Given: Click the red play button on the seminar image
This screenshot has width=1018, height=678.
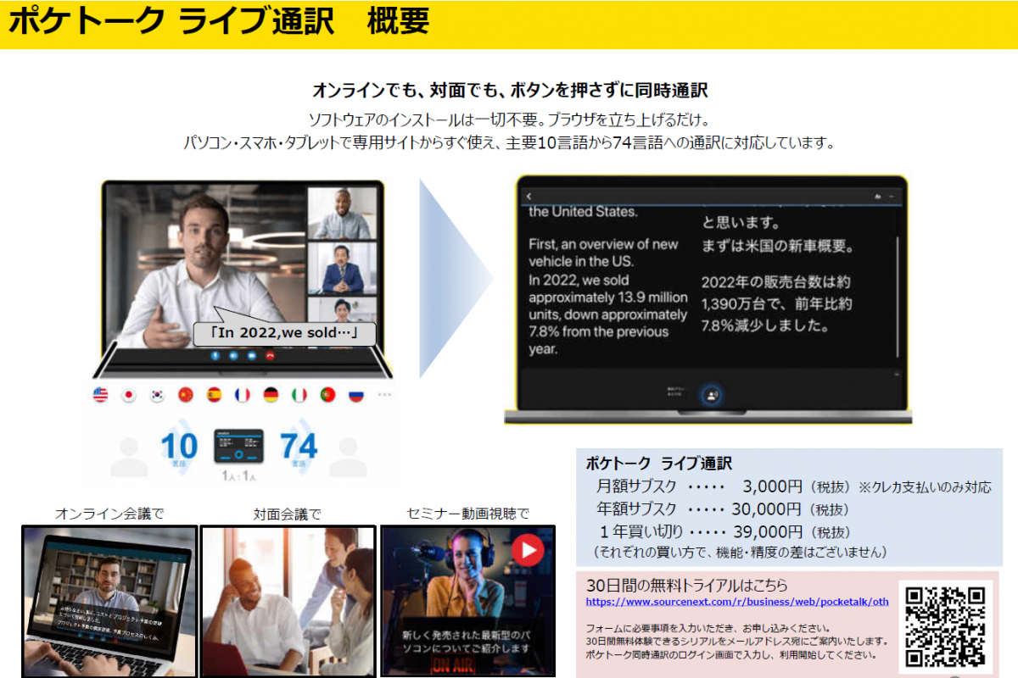Looking at the screenshot, I should point(528,551).
